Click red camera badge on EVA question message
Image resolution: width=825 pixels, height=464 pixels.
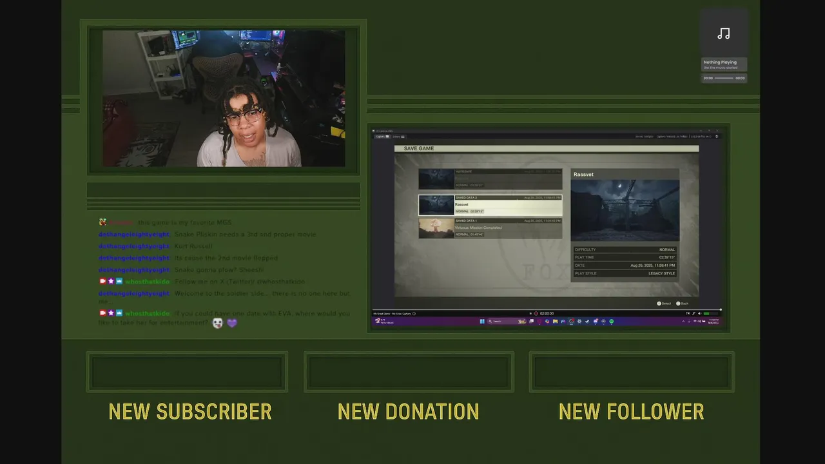coord(102,313)
